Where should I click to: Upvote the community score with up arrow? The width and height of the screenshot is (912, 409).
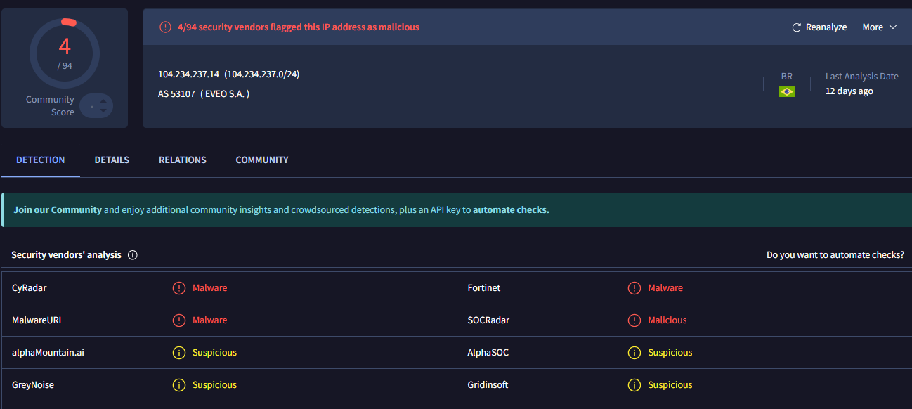pyautogui.click(x=103, y=100)
